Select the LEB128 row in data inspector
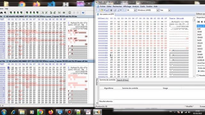 201,57
